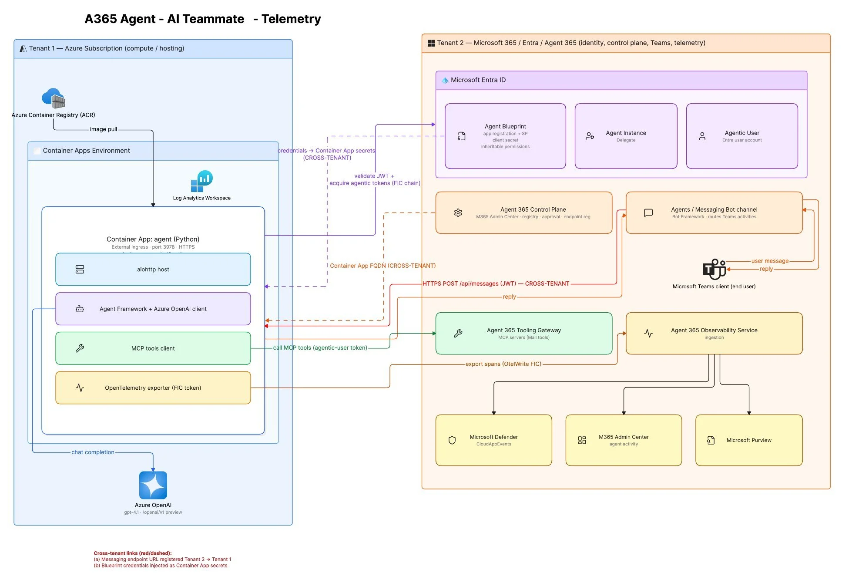Click the 'Agentic User' title text
The height and width of the screenshot is (580, 842).
[x=742, y=133]
